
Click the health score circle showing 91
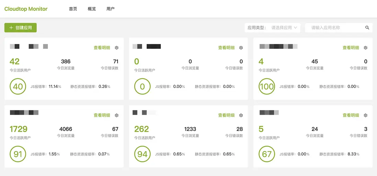pos(18,154)
